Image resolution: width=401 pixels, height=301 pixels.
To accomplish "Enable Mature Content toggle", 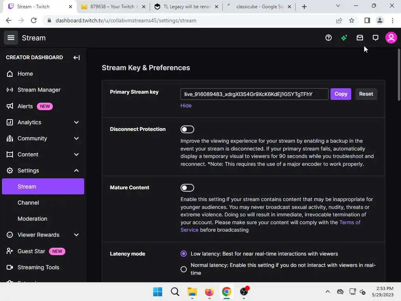I will [187, 188].
